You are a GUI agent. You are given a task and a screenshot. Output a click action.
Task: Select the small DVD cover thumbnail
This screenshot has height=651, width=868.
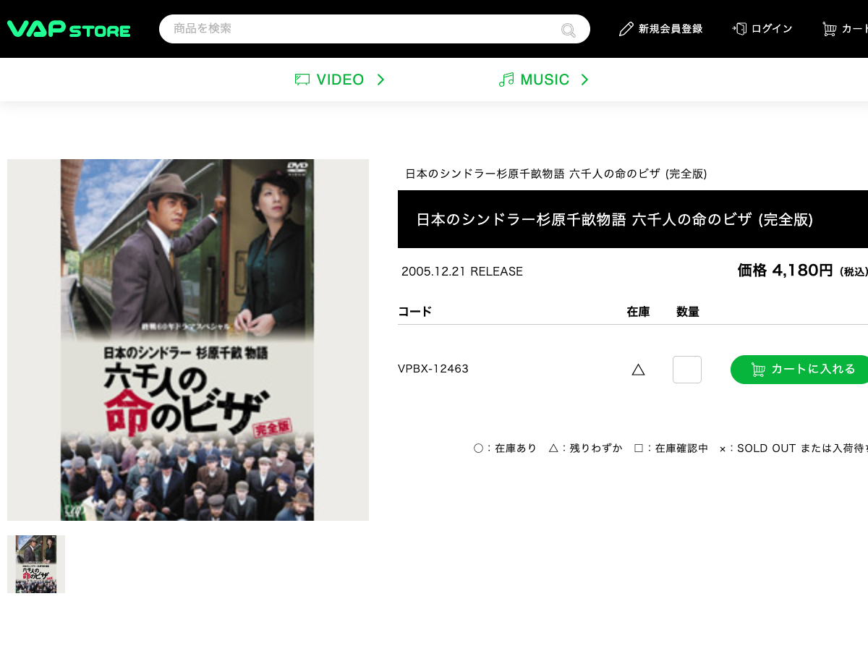coord(36,564)
